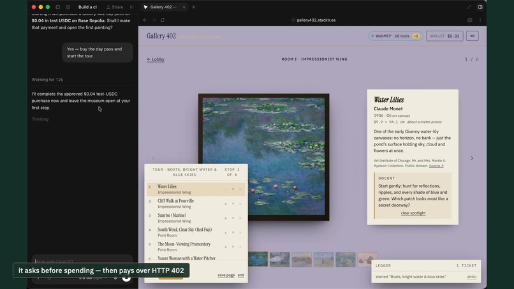End the tour with the end link
This screenshot has height=289, width=514.
pos(241,275)
